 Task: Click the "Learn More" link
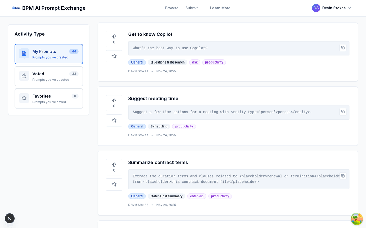click(220, 8)
